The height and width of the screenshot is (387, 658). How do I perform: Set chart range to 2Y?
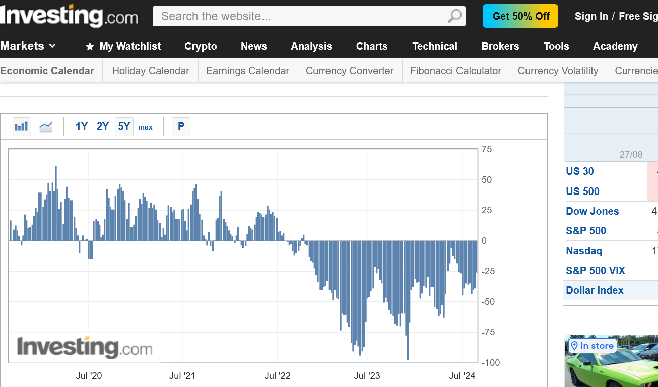(x=103, y=126)
